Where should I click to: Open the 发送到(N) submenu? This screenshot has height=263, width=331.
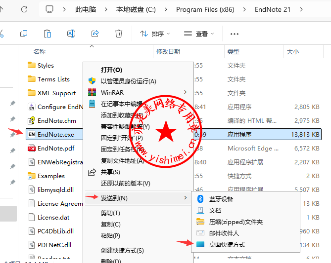(138, 198)
